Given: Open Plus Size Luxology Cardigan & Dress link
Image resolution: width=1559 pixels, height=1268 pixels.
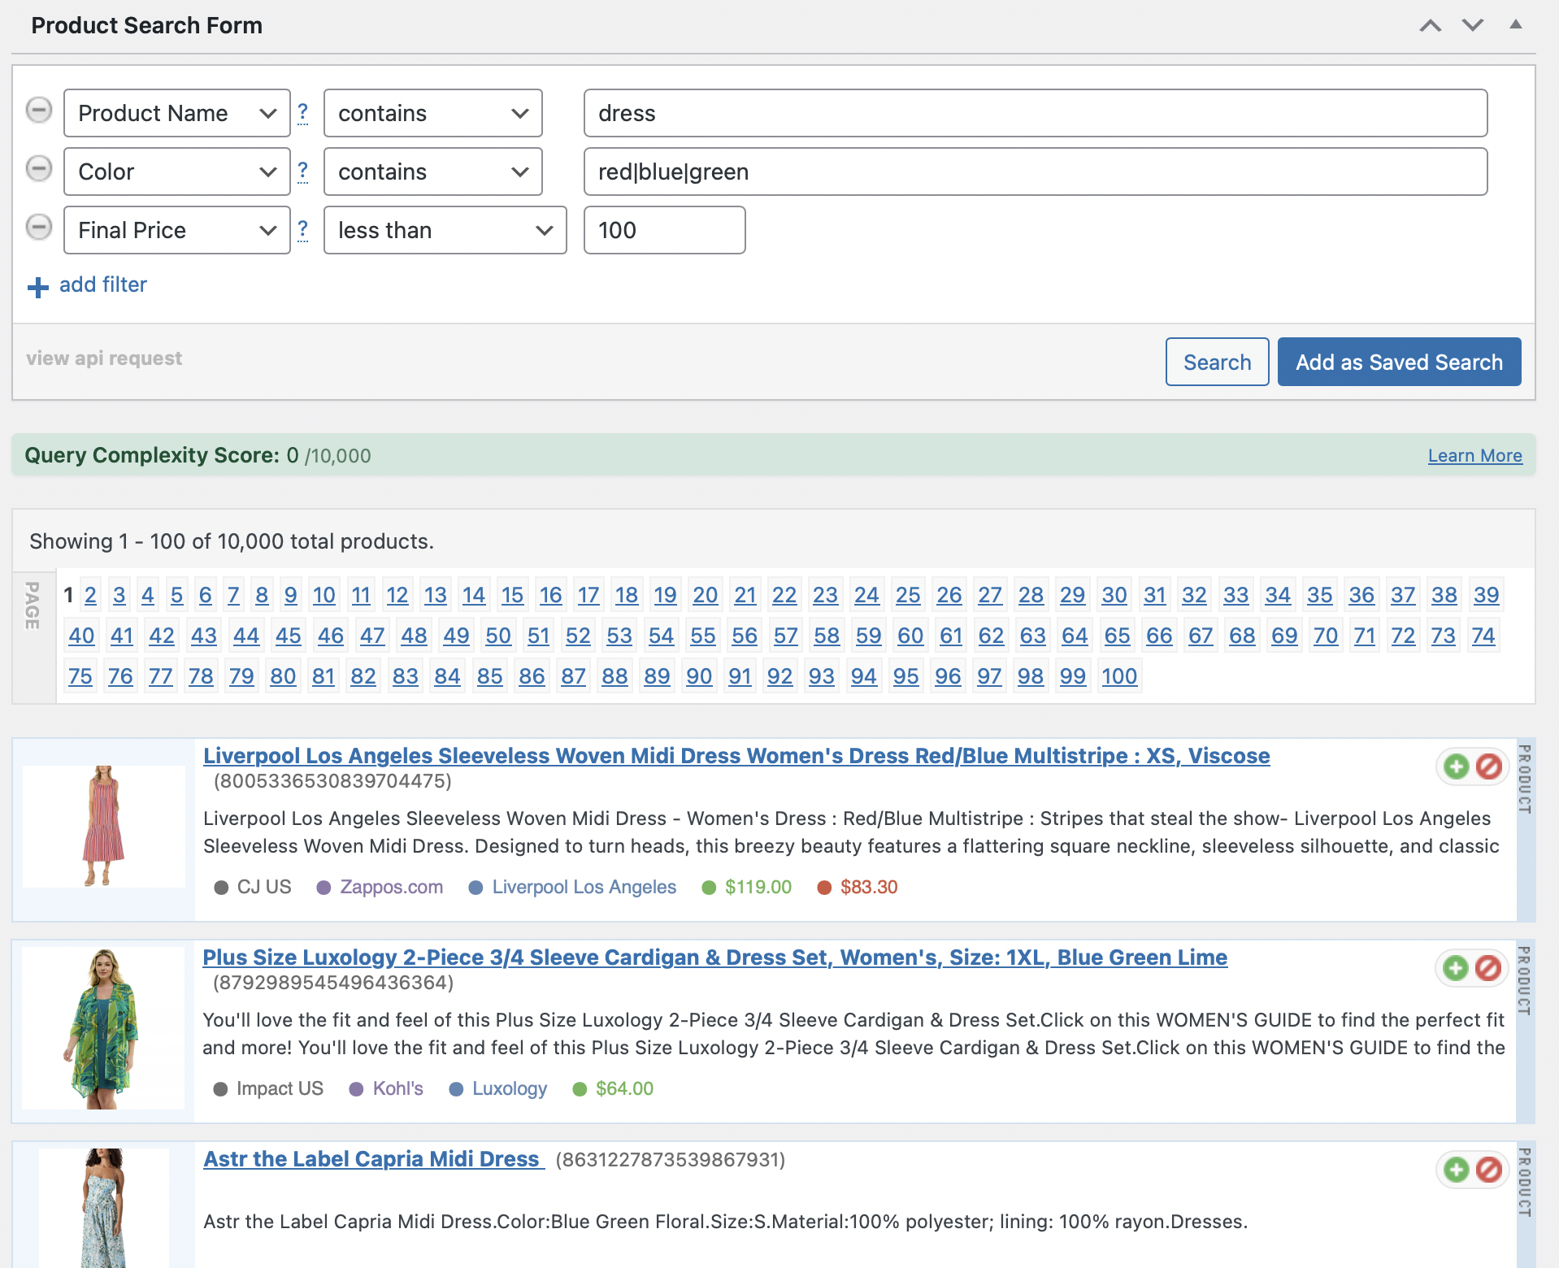Looking at the screenshot, I should tap(714, 958).
